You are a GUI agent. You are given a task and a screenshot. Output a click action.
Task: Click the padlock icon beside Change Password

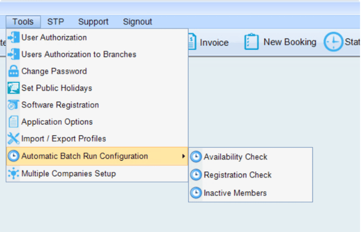[x=13, y=71]
